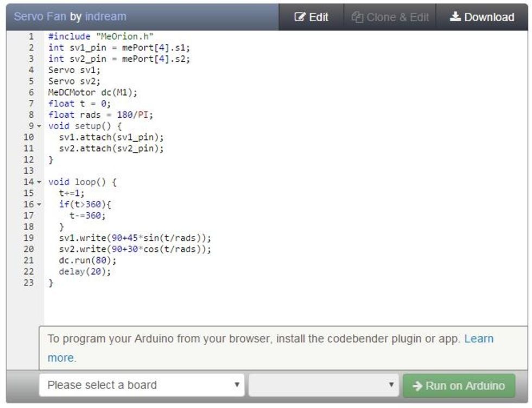Click the dropdown caret on the board selector
532x408 pixels.
click(238, 385)
